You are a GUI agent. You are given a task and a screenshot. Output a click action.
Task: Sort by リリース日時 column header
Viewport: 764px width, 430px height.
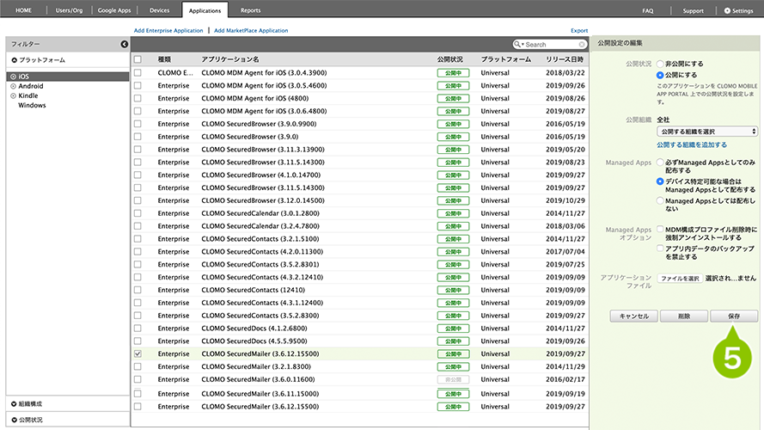(x=565, y=59)
